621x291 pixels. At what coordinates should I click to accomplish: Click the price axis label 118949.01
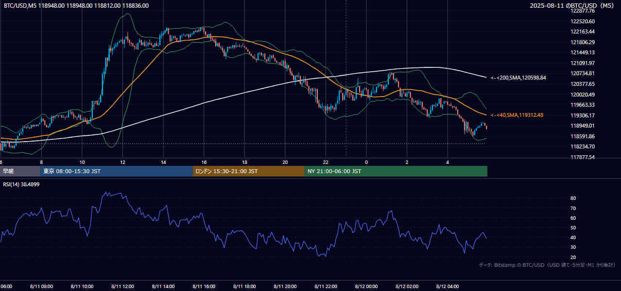(x=583, y=126)
